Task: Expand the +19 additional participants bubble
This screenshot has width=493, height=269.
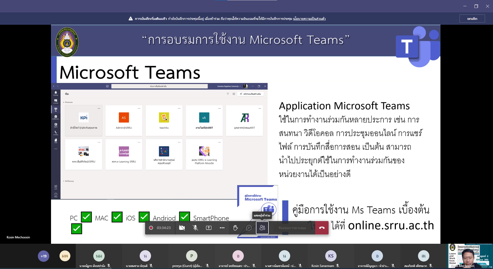Action: tap(44, 256)
